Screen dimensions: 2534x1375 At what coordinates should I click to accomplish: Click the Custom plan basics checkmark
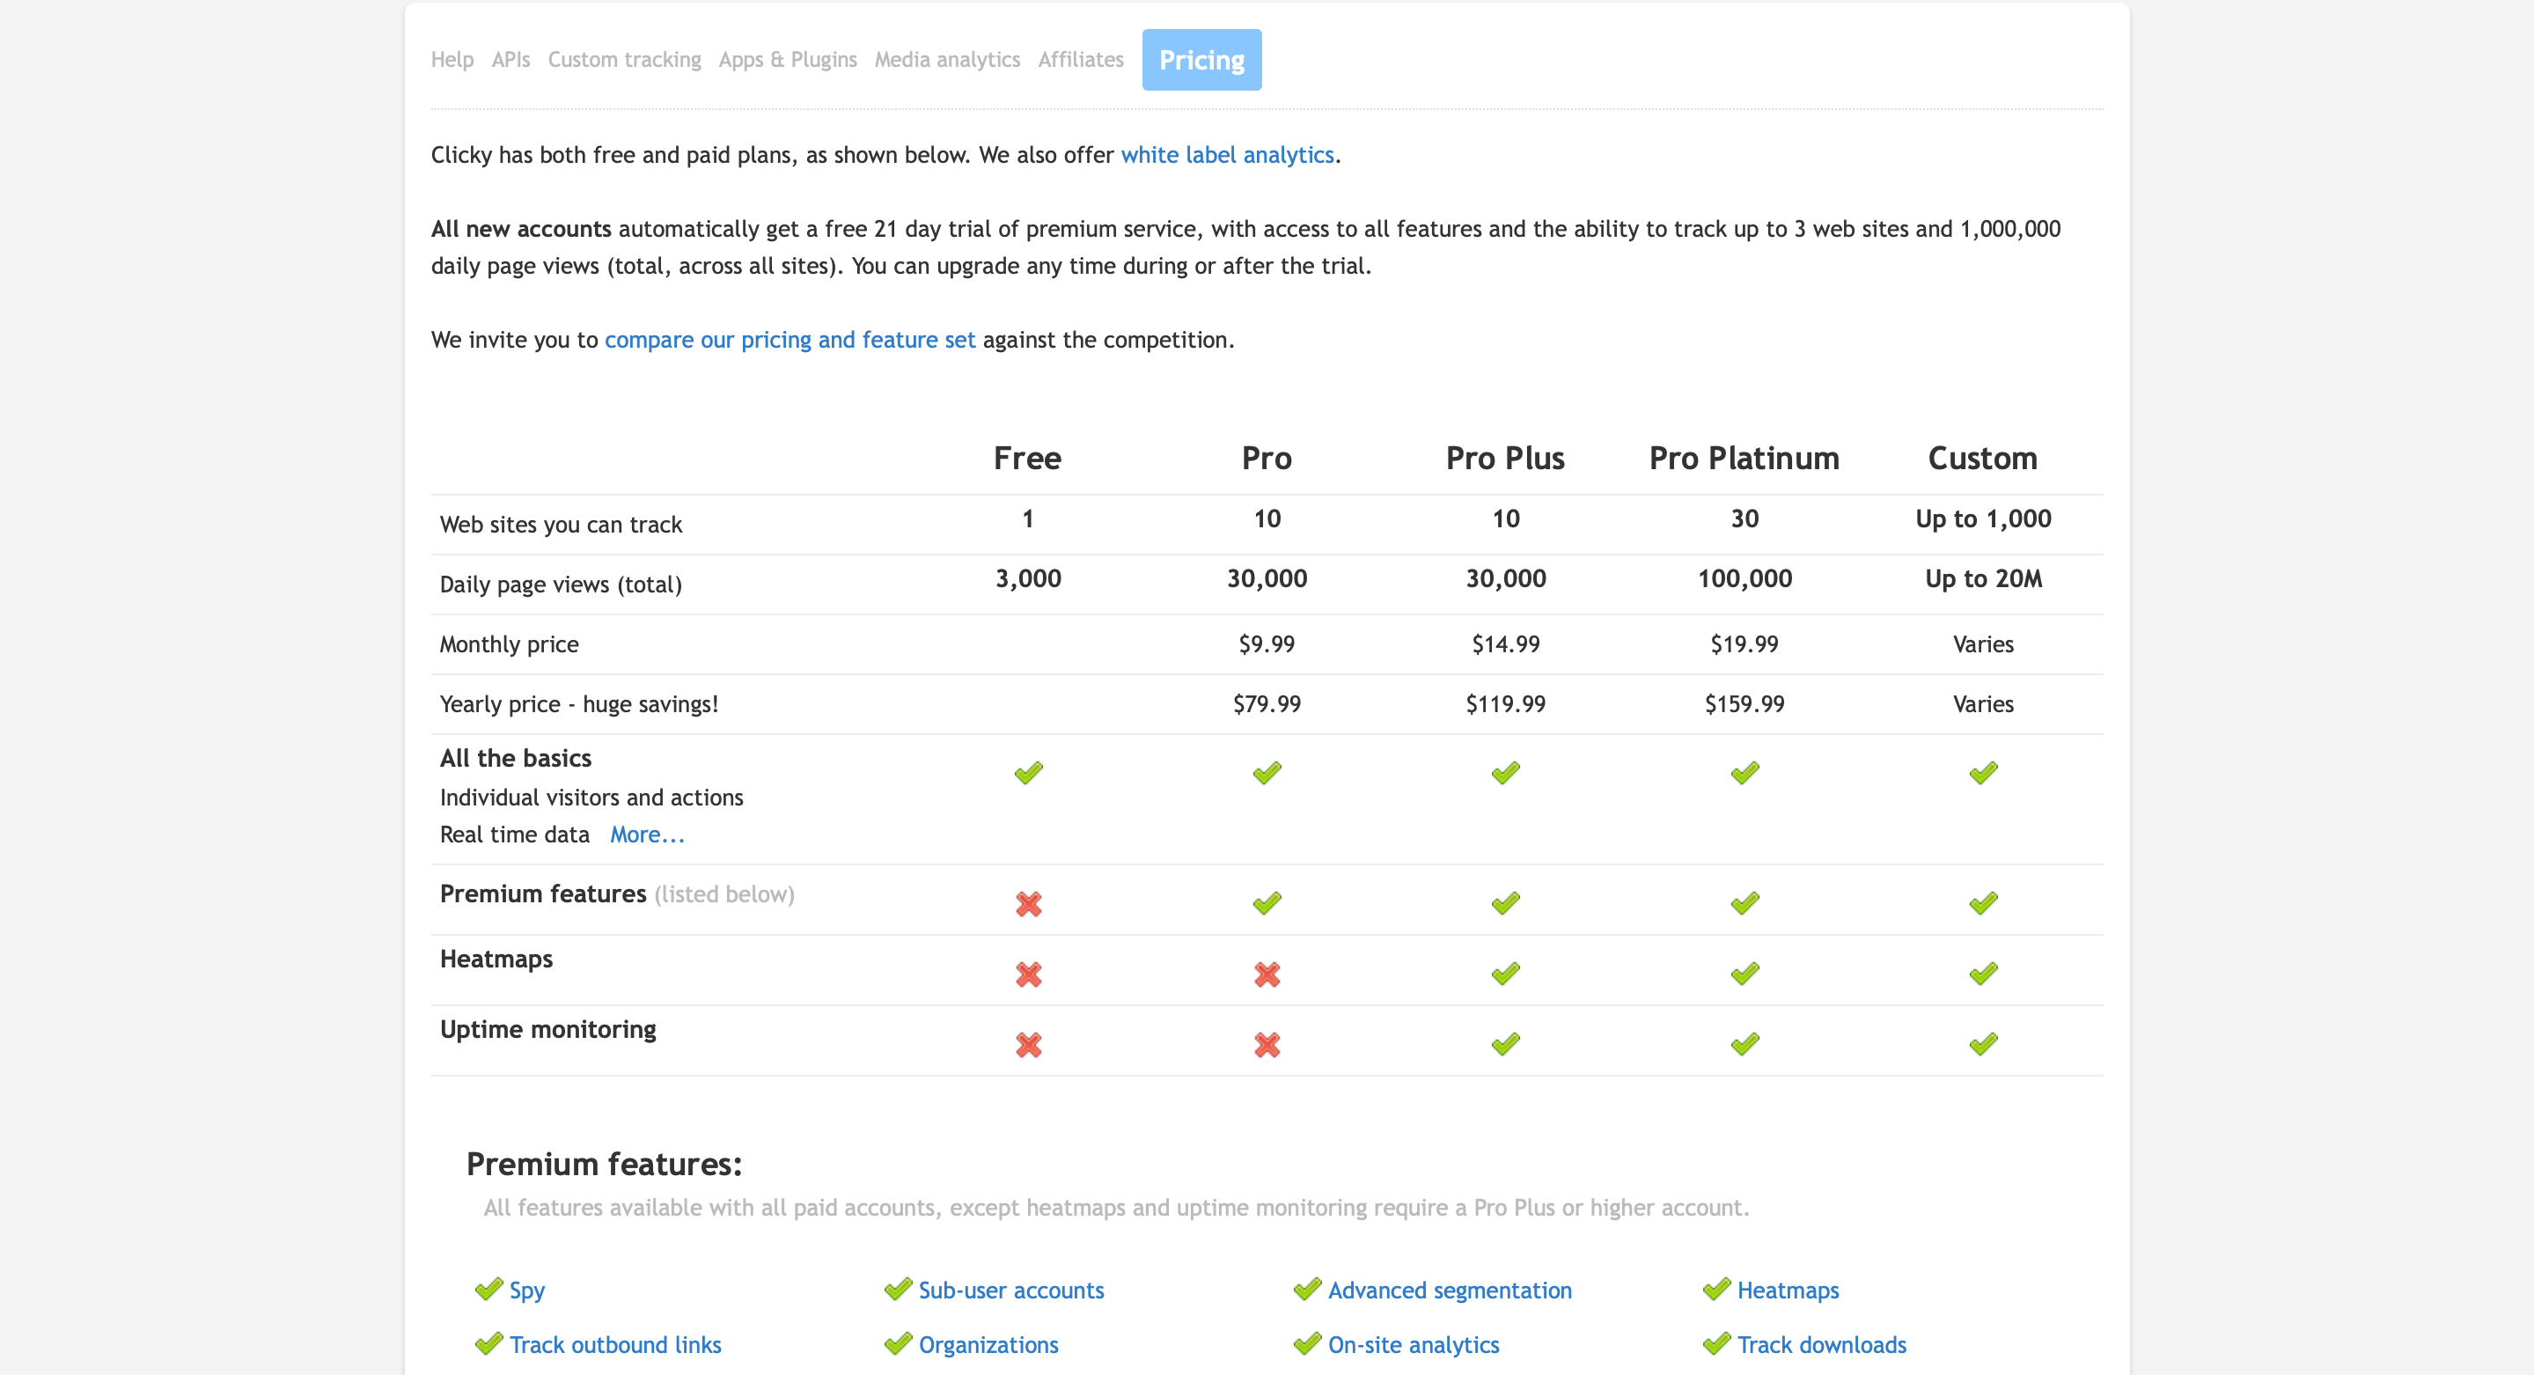click(1983, 773)
